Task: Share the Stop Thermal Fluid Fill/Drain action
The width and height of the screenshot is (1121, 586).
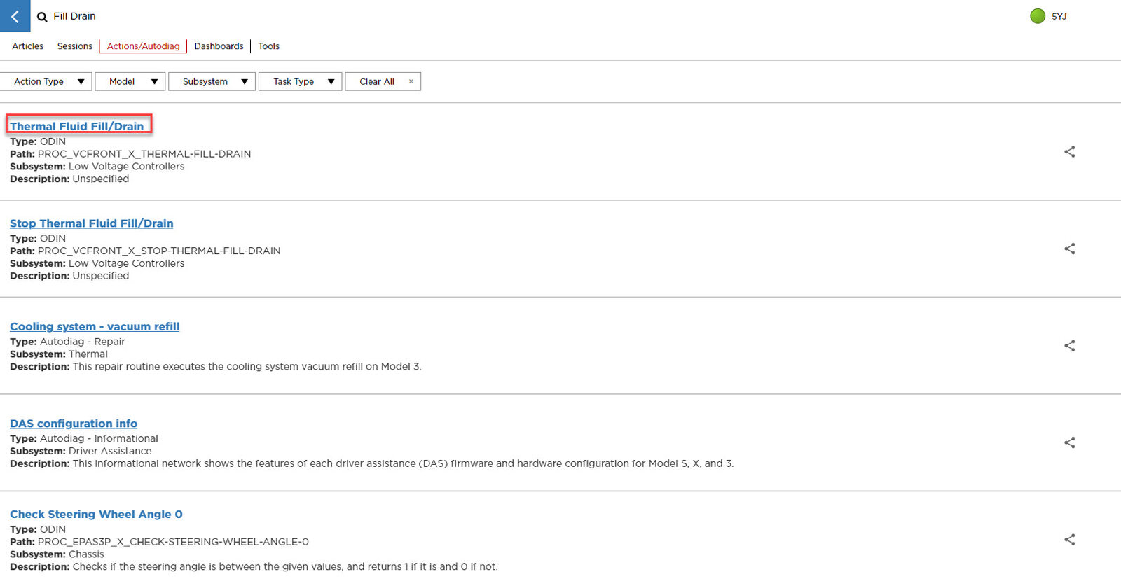Action: click(1069, 249)
